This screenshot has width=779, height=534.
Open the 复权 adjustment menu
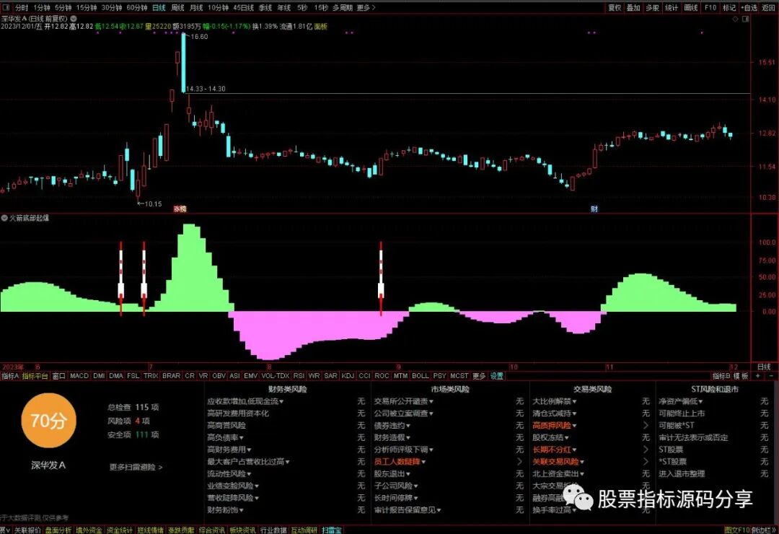(615, 8)
